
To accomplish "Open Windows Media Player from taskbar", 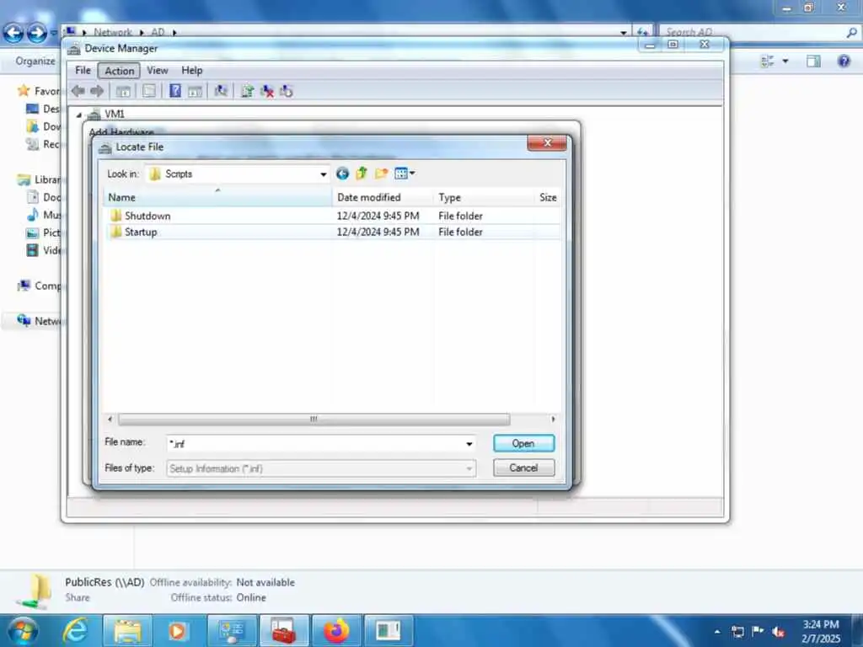I will click(177, 630).
